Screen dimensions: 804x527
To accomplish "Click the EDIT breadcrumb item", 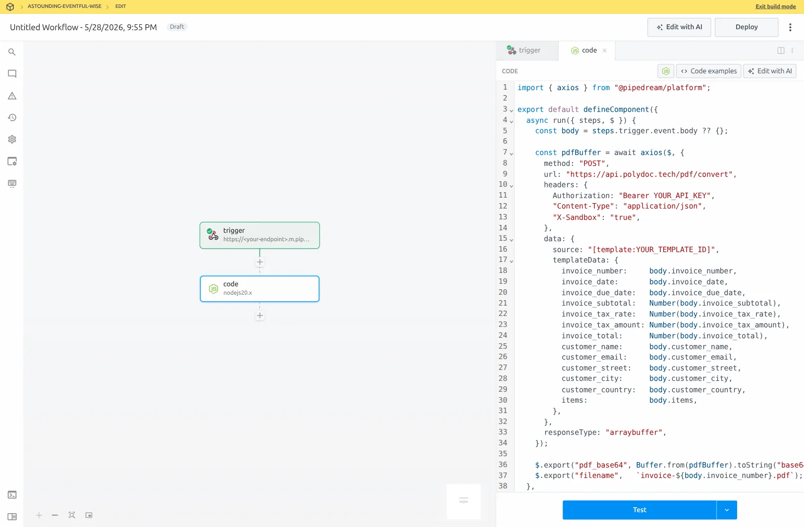I will pyautogui.click(x=120, y=6).
